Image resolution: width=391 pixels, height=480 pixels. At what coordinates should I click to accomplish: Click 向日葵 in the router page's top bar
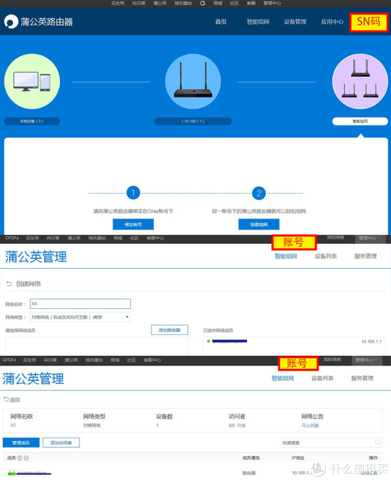click(139, 3)
